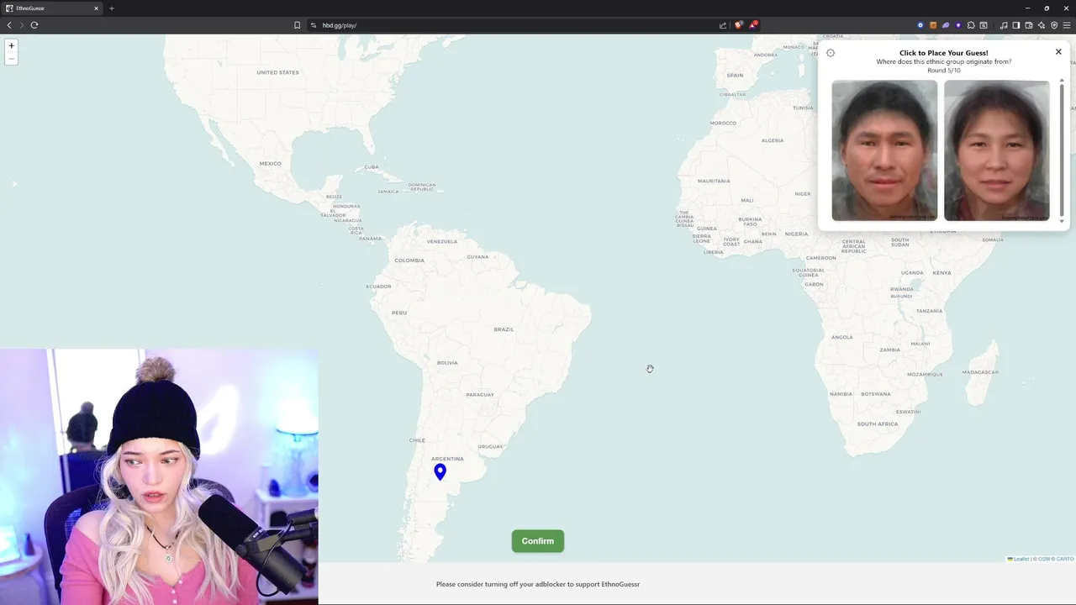Click the dark purple shield extension icon

click(x=958, y=25)
